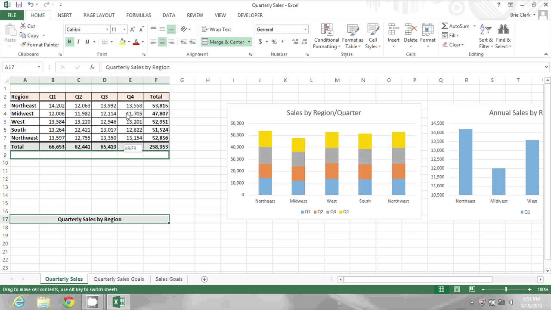The height and width of the screenshot is (310, 551).
Task: Click the AutoSum button
Action: click(x=455, y=26)
